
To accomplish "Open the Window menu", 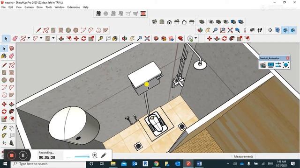I will pyautogui.click(x=60, y=7).
